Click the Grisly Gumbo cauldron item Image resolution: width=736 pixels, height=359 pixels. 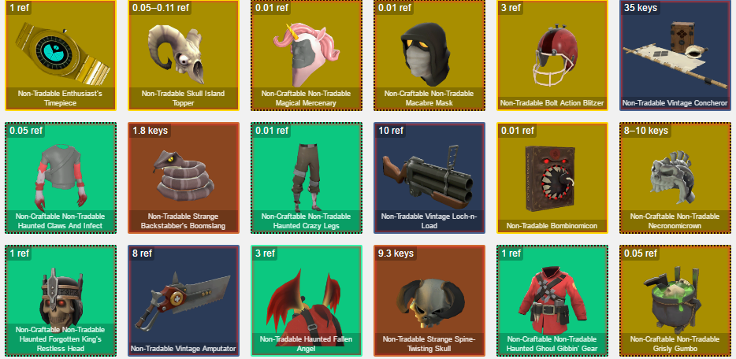pyautogui.click(x=675, y=301)
